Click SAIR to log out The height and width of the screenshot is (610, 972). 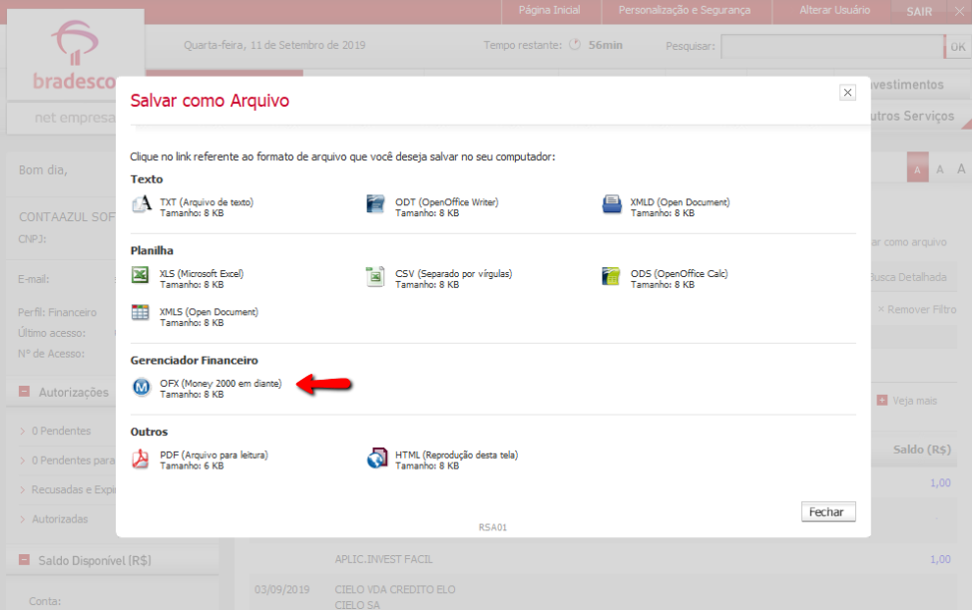(x=919, y=12)
